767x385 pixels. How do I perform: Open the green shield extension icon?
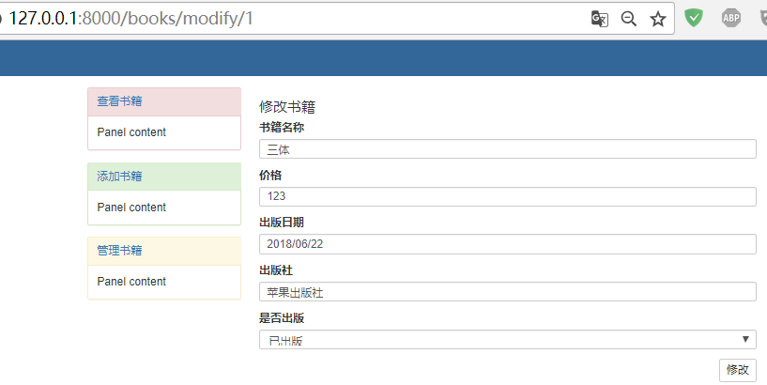pos(694,18)
